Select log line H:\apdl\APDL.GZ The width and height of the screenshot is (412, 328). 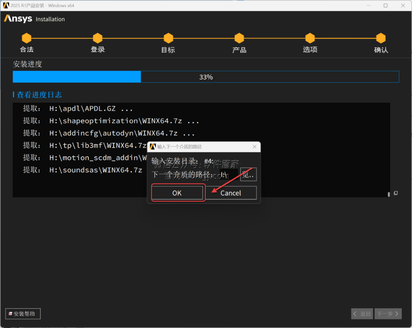(x=78, y=108)
